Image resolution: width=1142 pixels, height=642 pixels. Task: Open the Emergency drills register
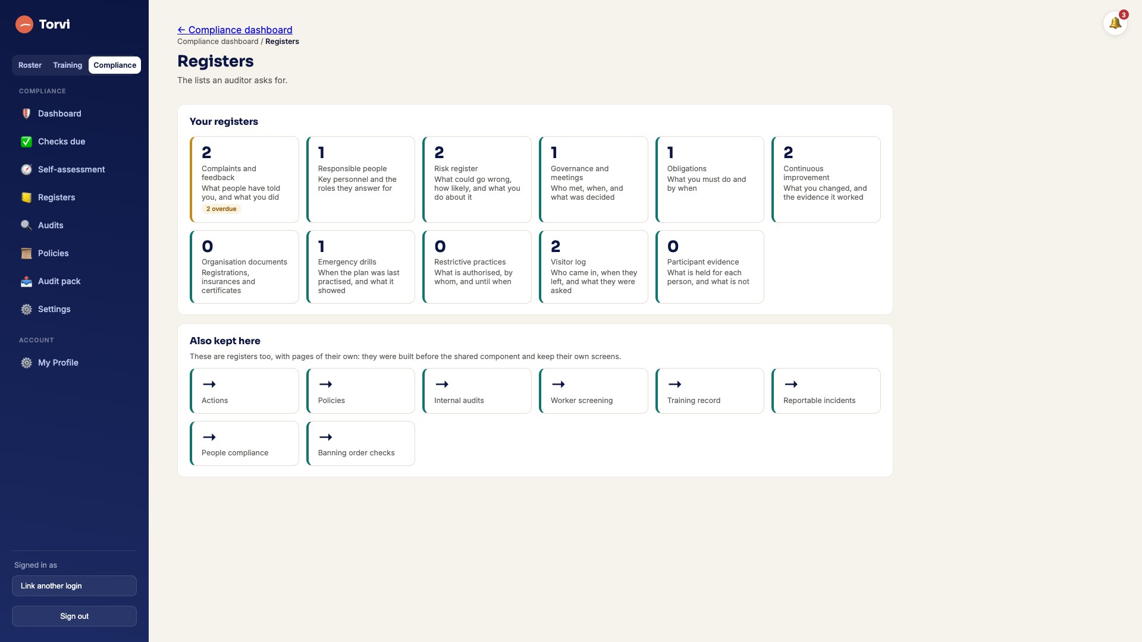point(360,267)
